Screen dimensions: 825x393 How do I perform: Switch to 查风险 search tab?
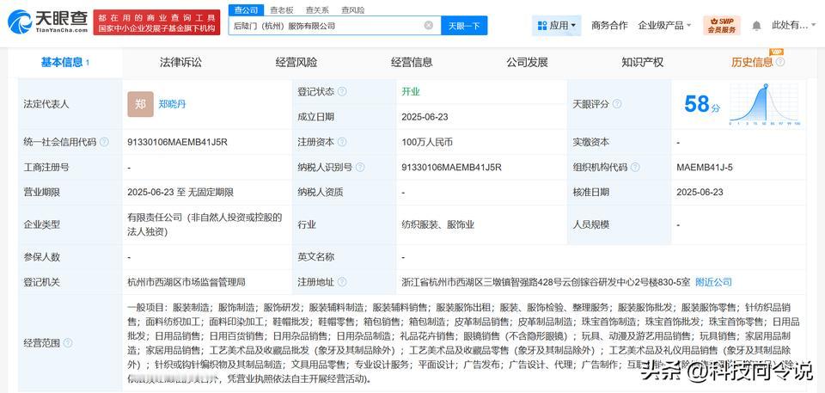click(x=352, y=9)
